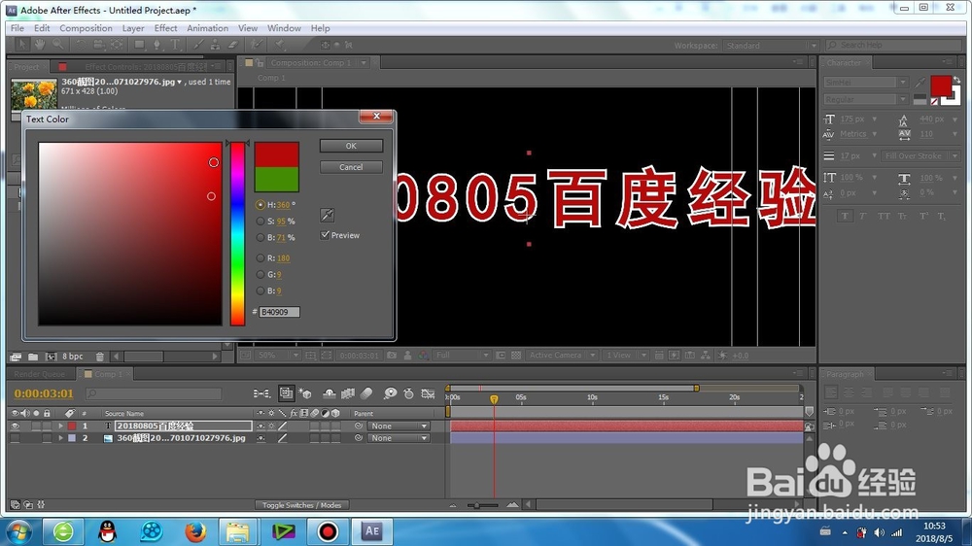
Task: Open the File menu
Action: tap(17, 28)
